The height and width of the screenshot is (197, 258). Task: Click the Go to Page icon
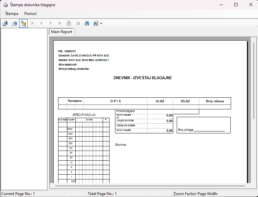pos(69,23)
